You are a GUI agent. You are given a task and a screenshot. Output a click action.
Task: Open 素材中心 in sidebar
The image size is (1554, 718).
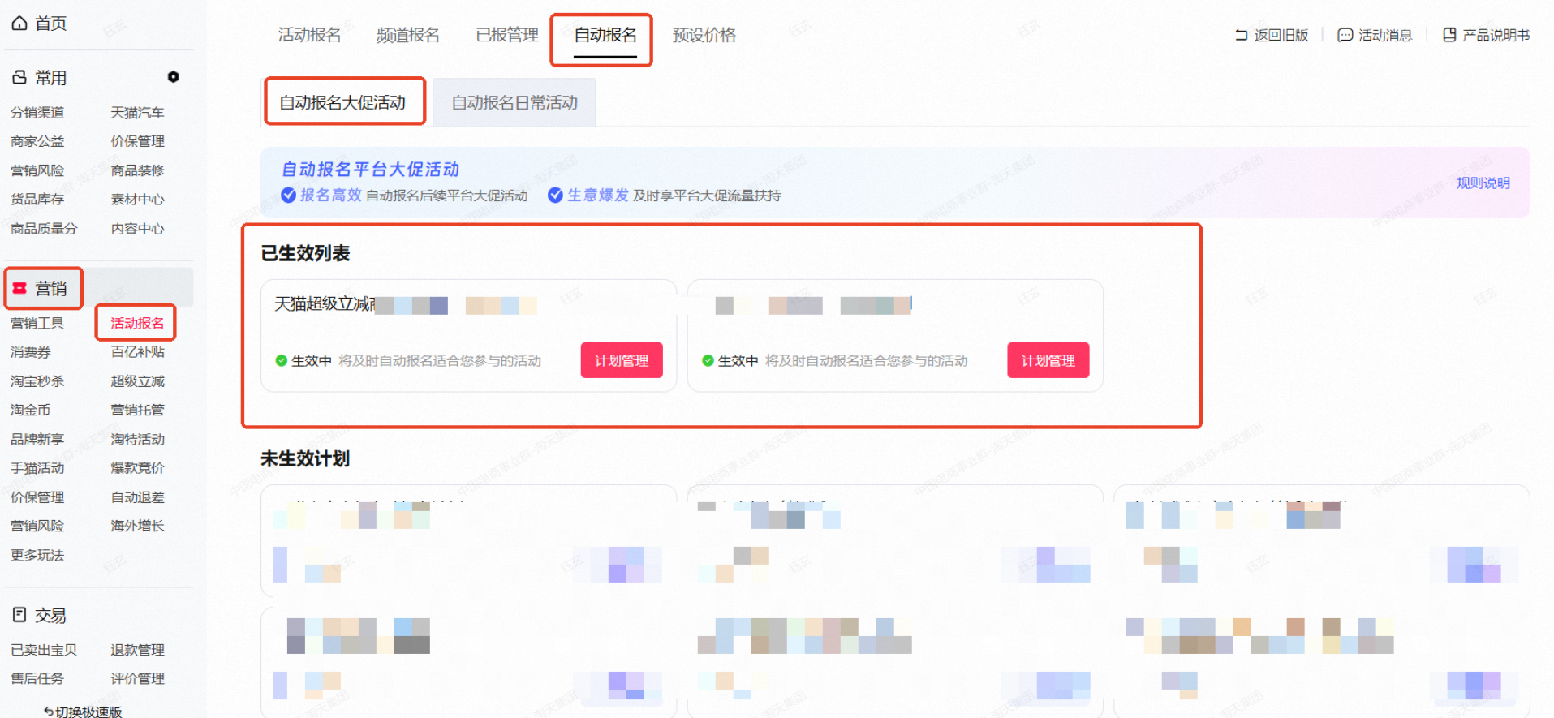(137, 199)
